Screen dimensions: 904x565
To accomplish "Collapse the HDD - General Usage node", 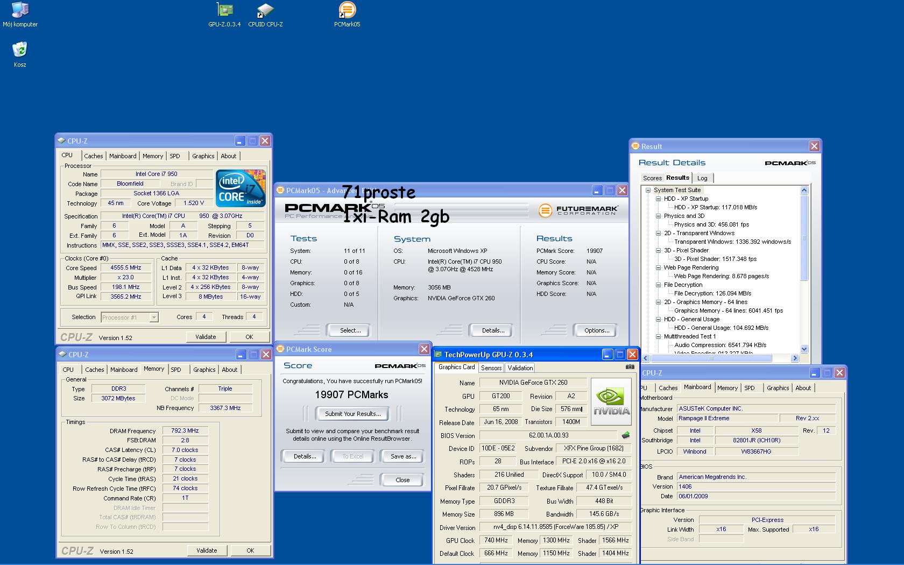I will pyautogui.click(x=658, y=319).
